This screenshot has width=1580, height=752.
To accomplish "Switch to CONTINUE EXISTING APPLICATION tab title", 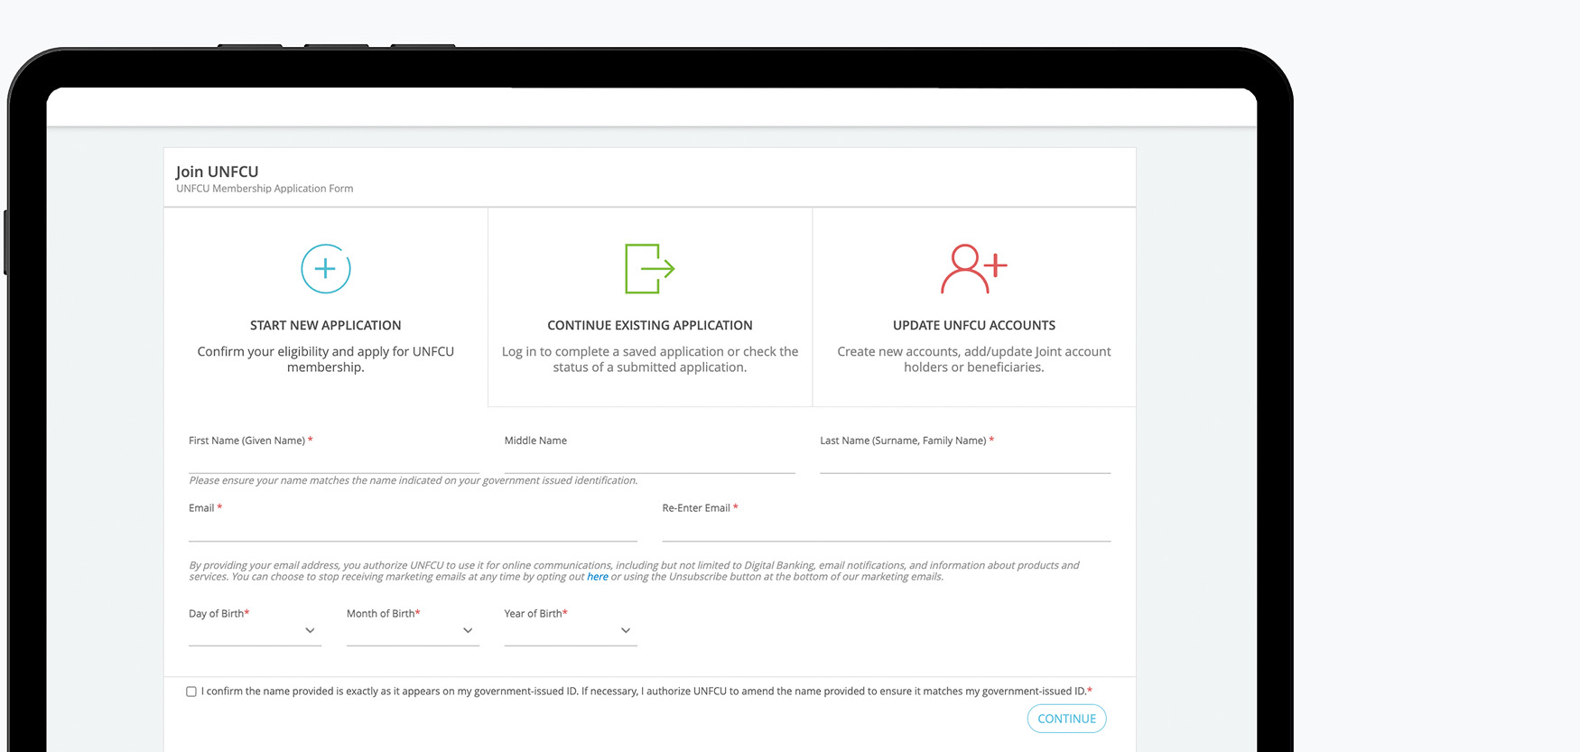I will tap(649, 325).
